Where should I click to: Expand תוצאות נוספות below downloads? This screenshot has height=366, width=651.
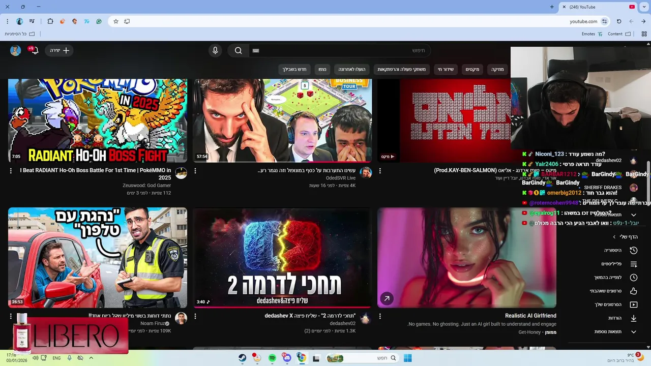tap(615, 332)
